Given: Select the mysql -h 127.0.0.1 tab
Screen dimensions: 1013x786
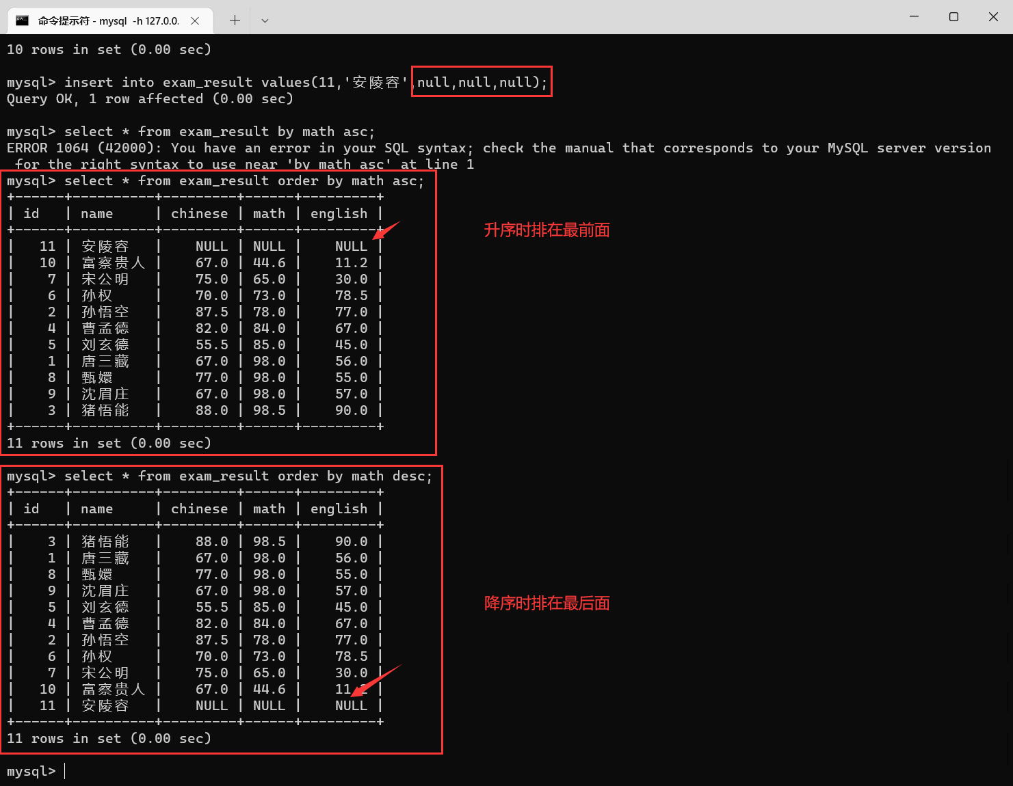Looking at the screenshot, I should pos(109,21).
